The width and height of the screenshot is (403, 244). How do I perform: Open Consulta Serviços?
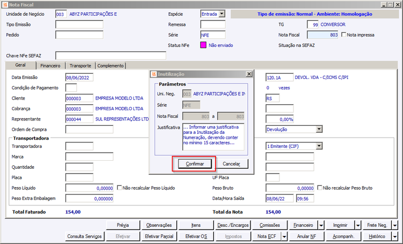pos(84,236)
